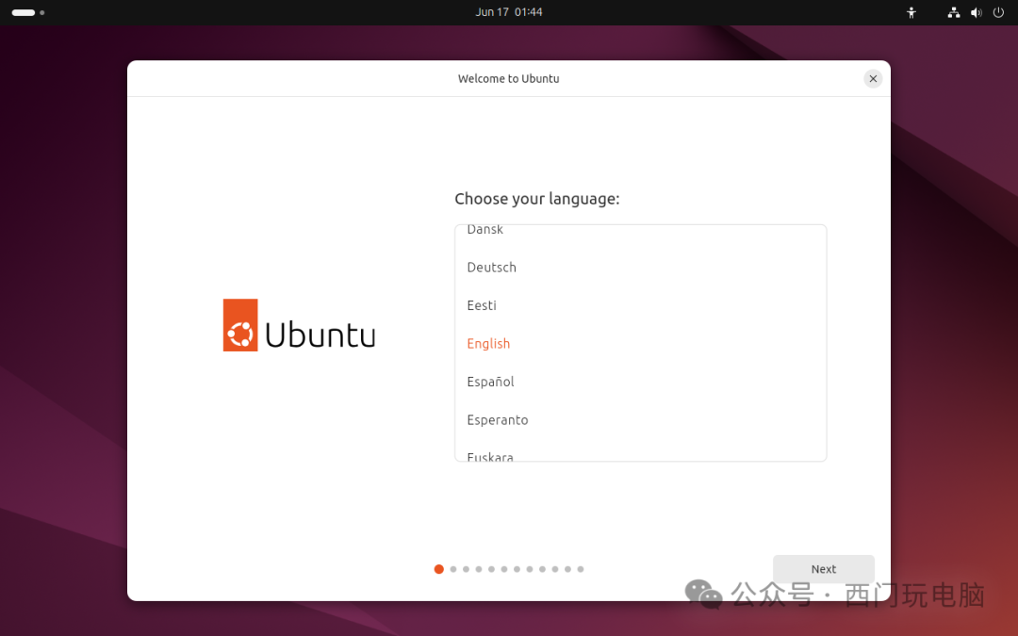This screenshot has height=636, width=1018.
Task: Click the wired network status icon
Action: tap(953, 12)
